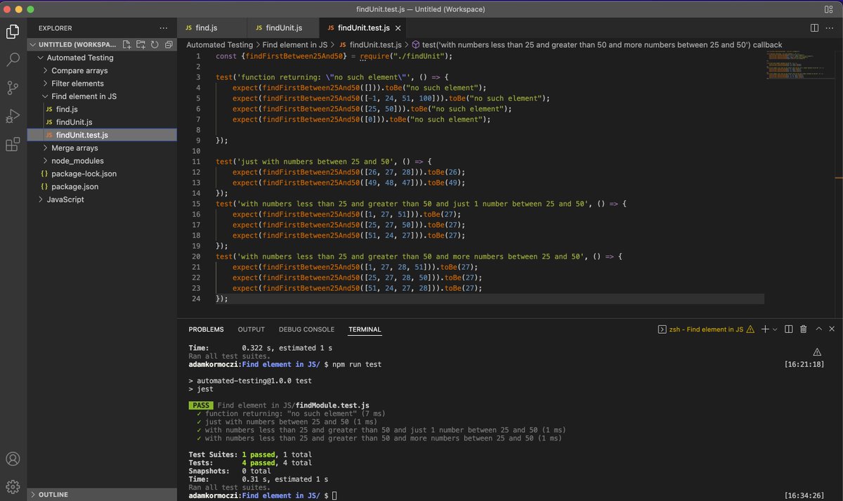Open Source Control view in activity bar
The width and height of the screenshot is (843, 501).
(x=13, y=88)
